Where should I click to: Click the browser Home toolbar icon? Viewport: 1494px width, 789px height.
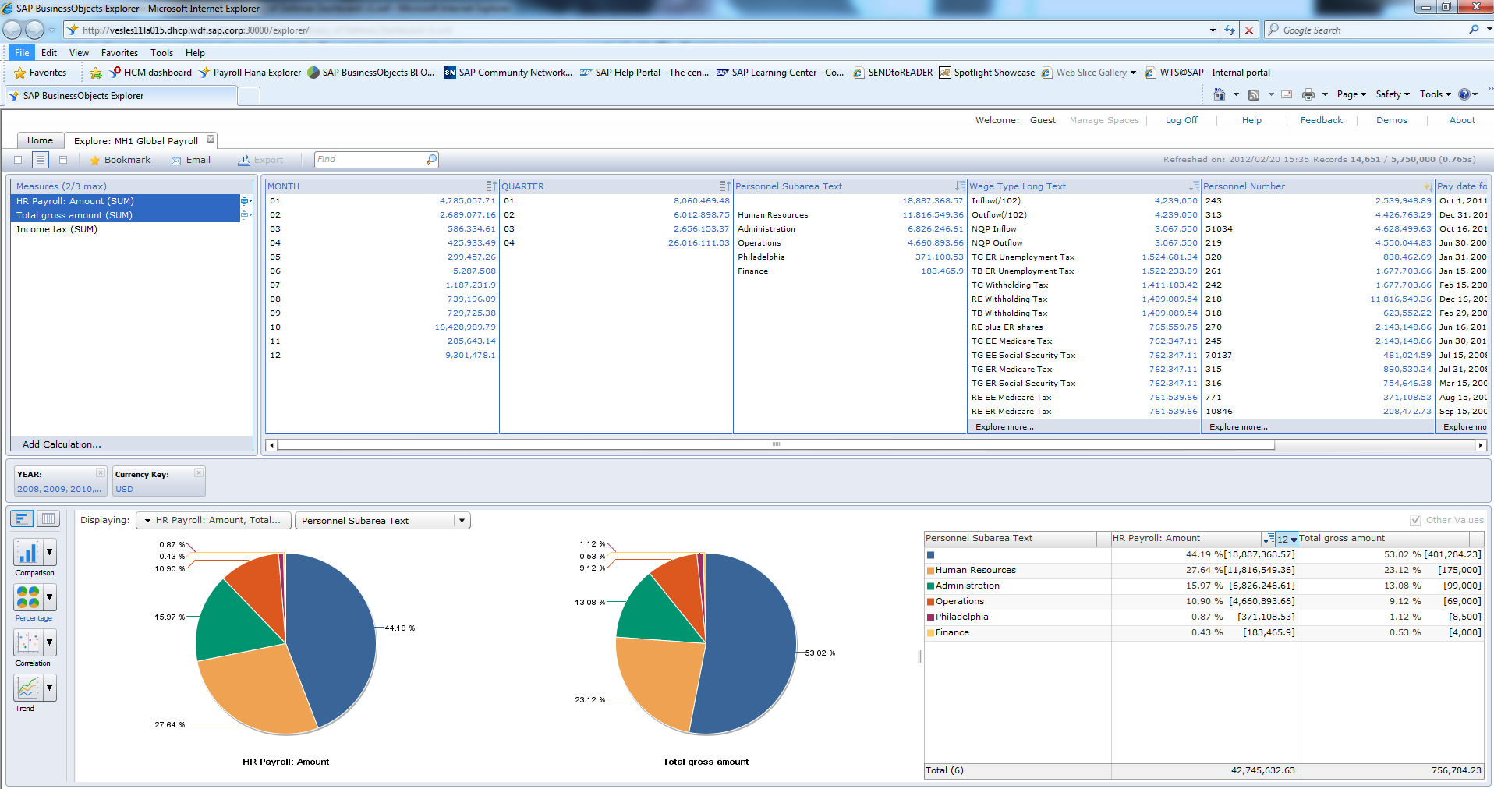click(1220, 94)
